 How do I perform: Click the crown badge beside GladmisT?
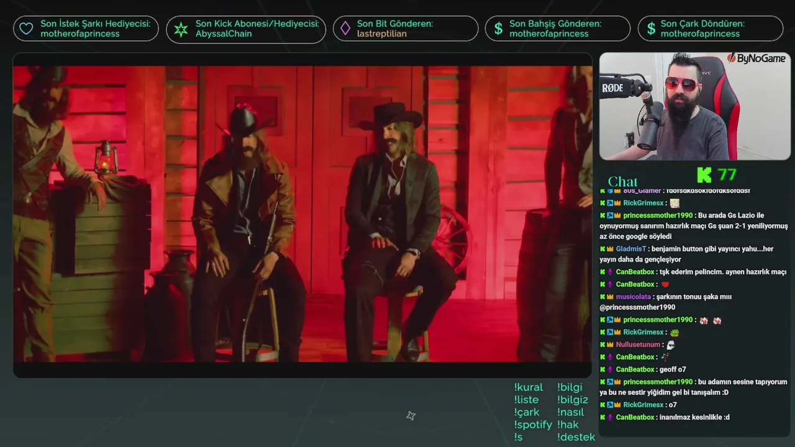point(611,249)
